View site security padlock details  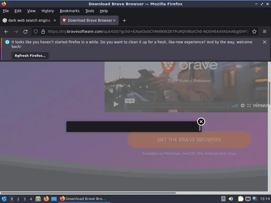[43, 31]
